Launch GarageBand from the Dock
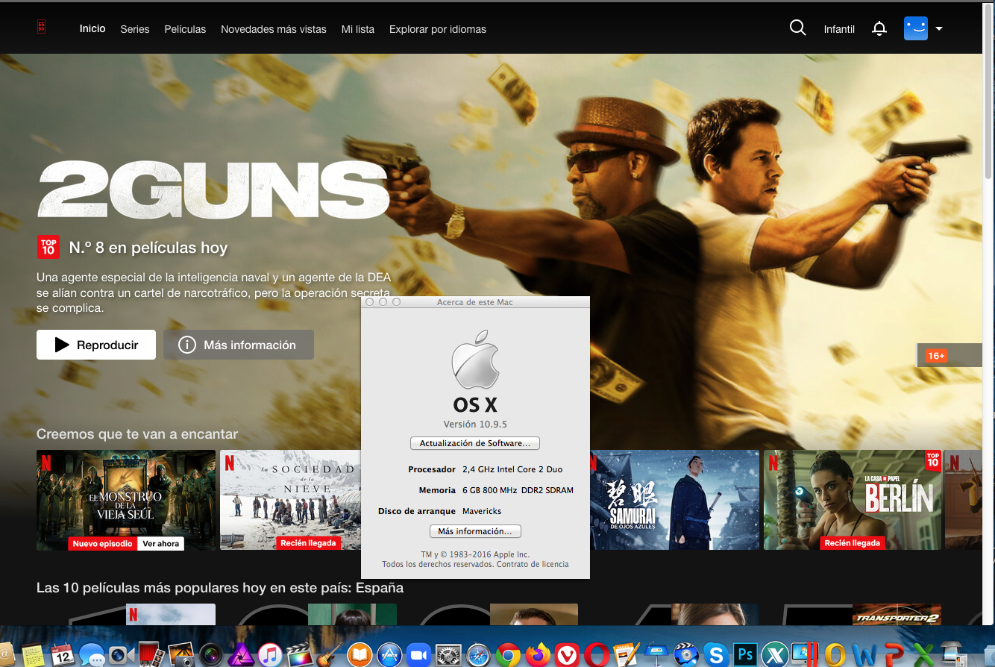The height and width of the screenshot is (667, 995). point(329,654)
